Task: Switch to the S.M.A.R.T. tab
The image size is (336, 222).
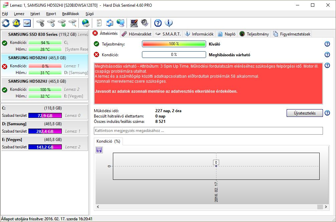Action: tap(168, 34)
